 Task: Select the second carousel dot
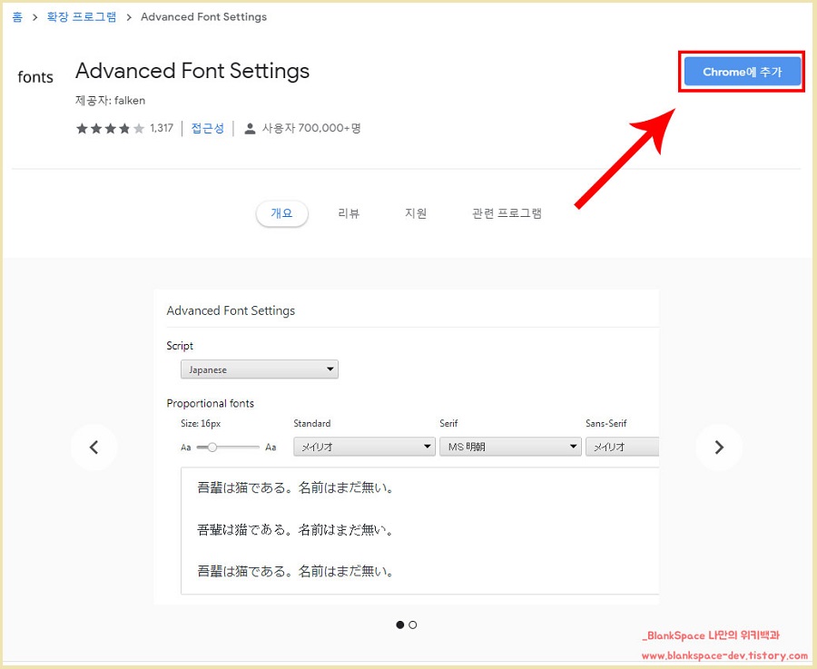pyautogui.click(x=413, y=625)
